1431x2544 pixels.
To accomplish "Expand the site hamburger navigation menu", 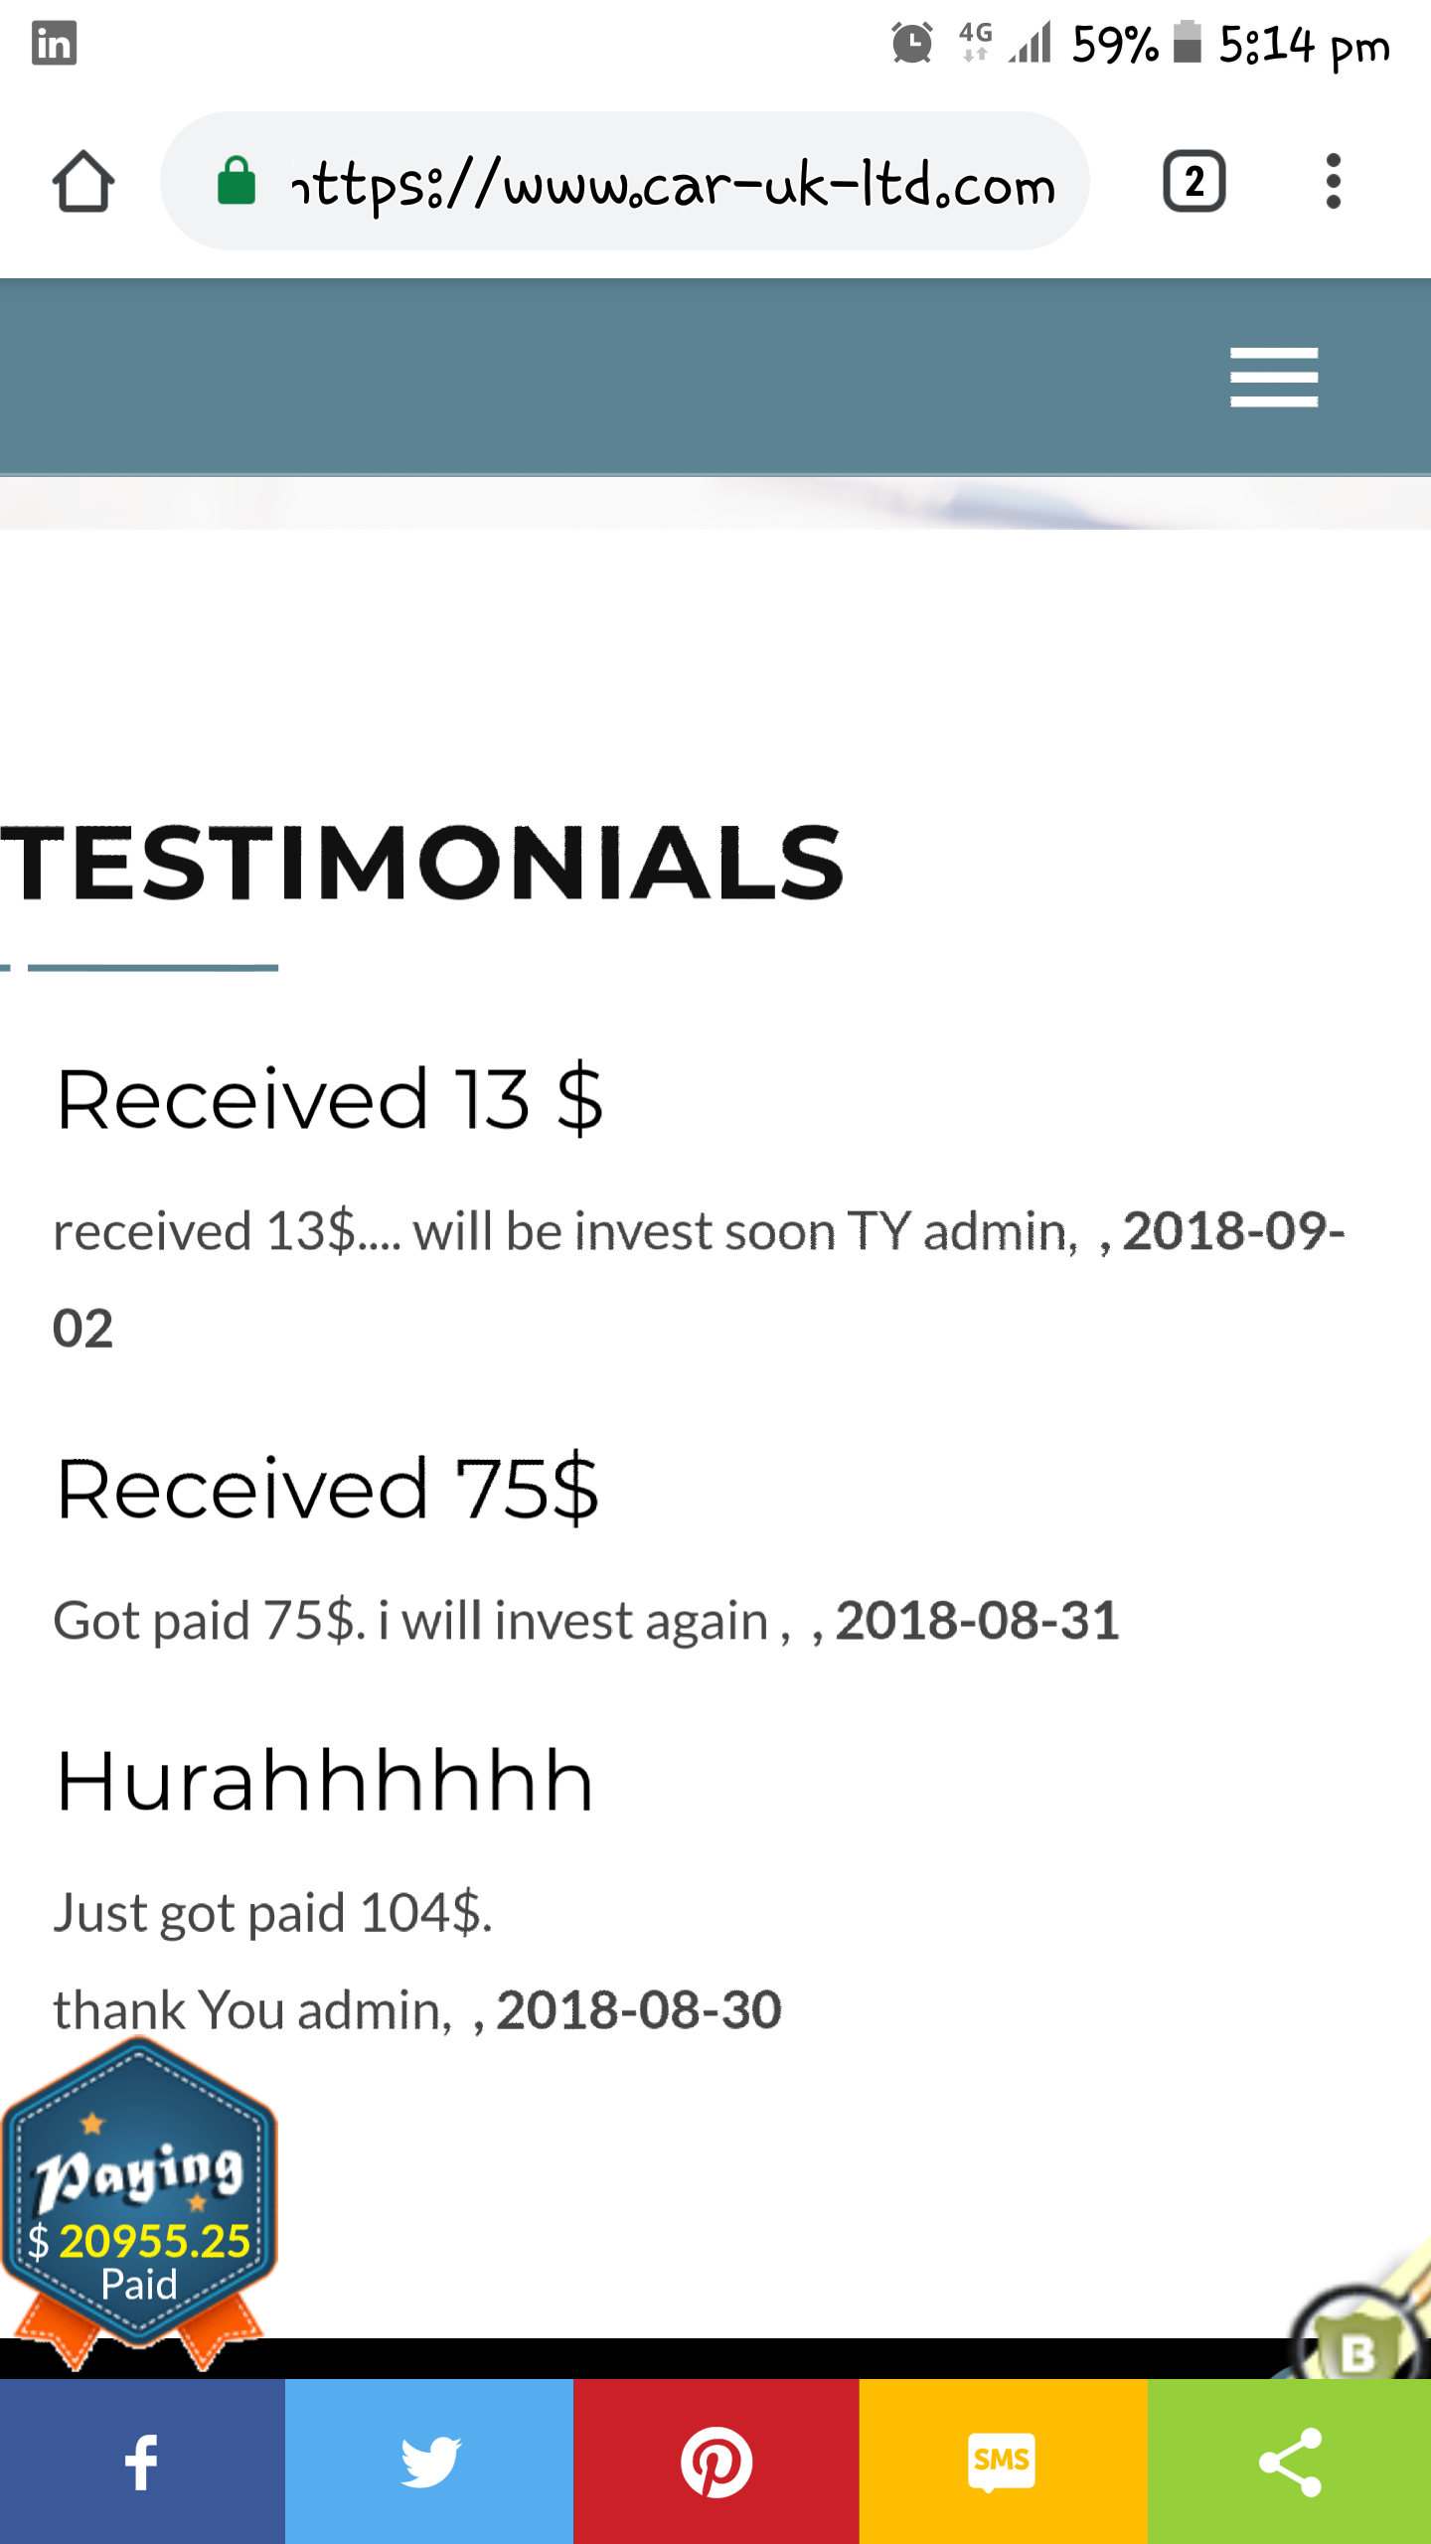I will [x=1273, y=377].
